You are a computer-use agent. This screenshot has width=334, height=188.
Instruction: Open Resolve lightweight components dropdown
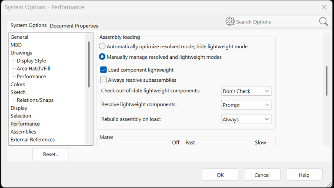246,105
